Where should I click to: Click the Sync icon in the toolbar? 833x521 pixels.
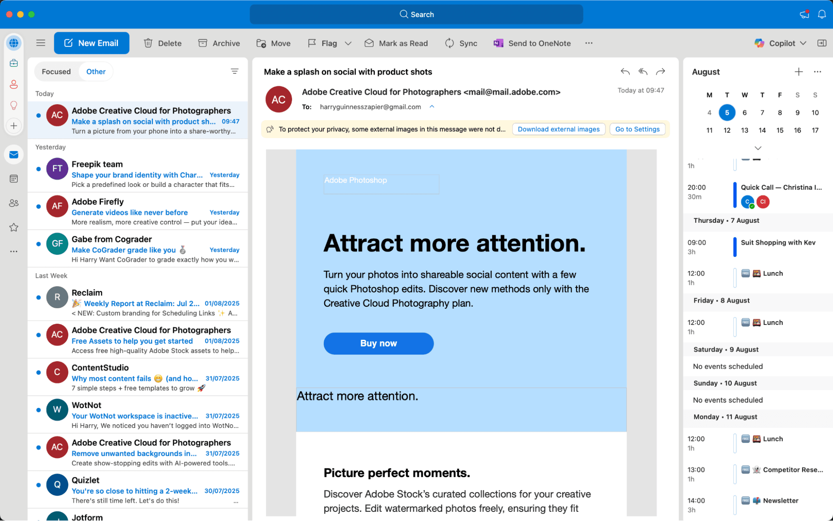pos(450,43)
